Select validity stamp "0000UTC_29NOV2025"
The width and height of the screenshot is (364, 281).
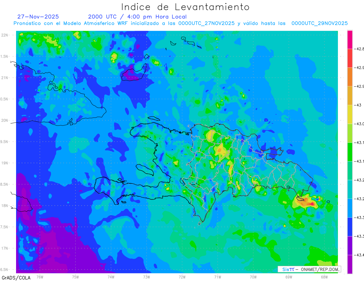[x=319, y=23]
